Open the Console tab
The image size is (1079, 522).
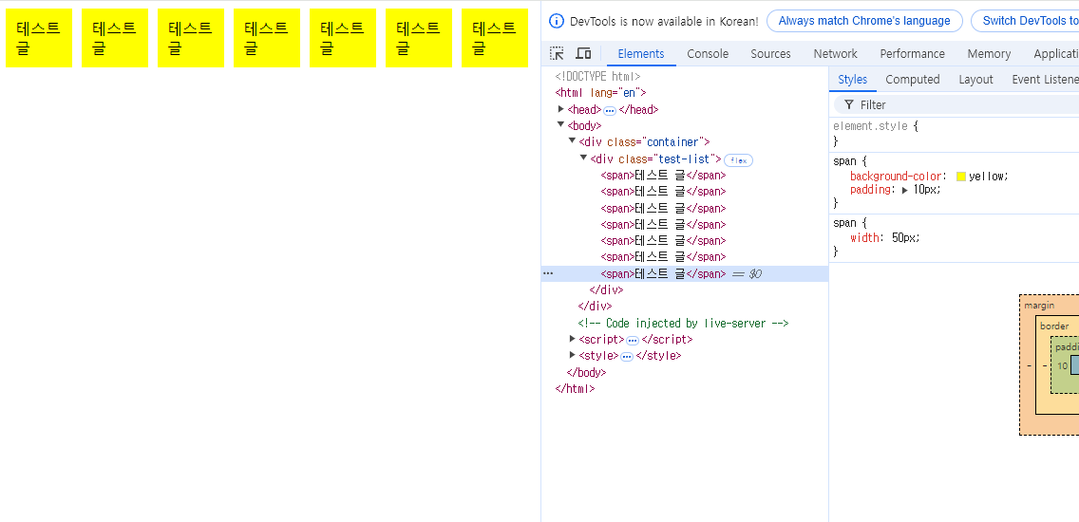click(708, 54)
